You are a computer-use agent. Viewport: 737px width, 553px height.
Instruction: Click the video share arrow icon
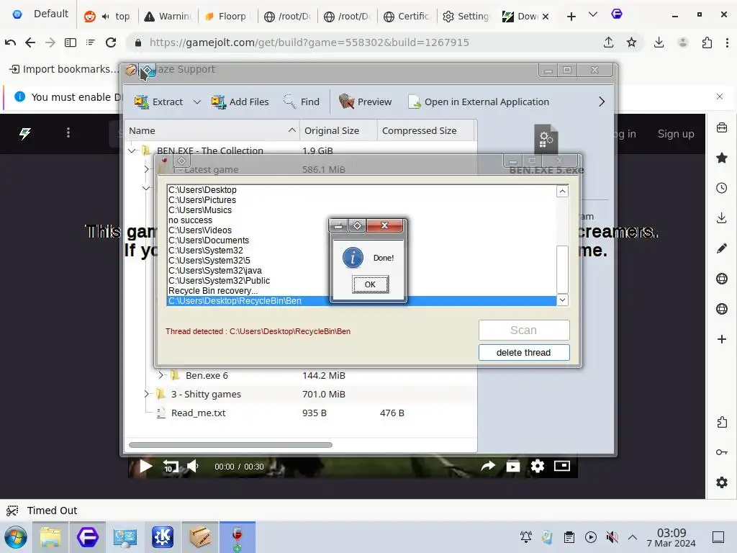[x=489, y=466]
